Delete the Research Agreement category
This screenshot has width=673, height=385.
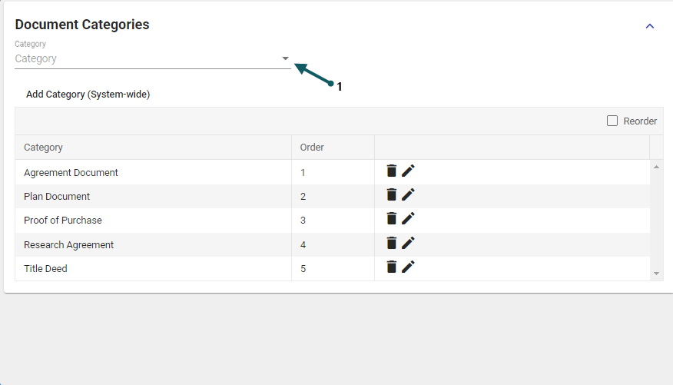pyautogui.click(x=391, y=244)
